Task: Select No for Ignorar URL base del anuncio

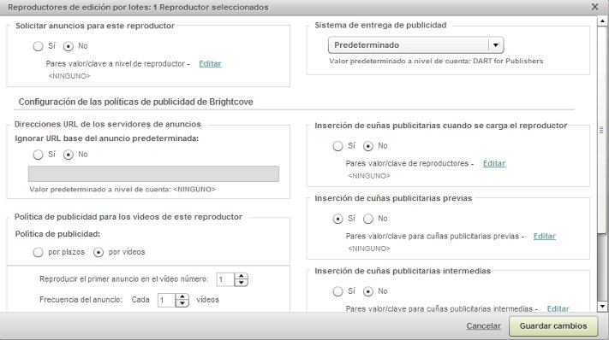Action: tap(69, 155)
